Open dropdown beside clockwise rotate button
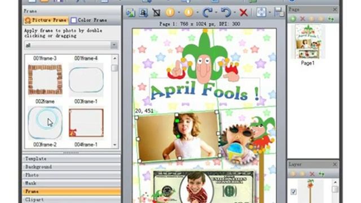This screenshot has height=203, width=361. coord(216,12)
